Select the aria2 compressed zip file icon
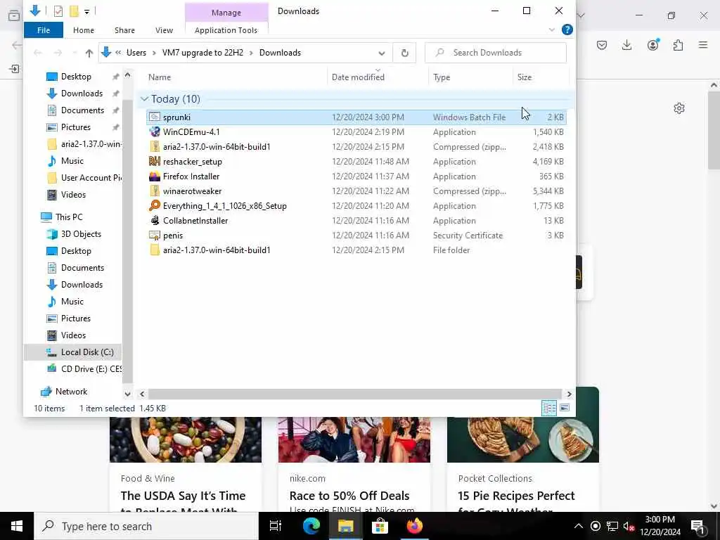The width and height of the screenshot is (720, 540). 155,146
